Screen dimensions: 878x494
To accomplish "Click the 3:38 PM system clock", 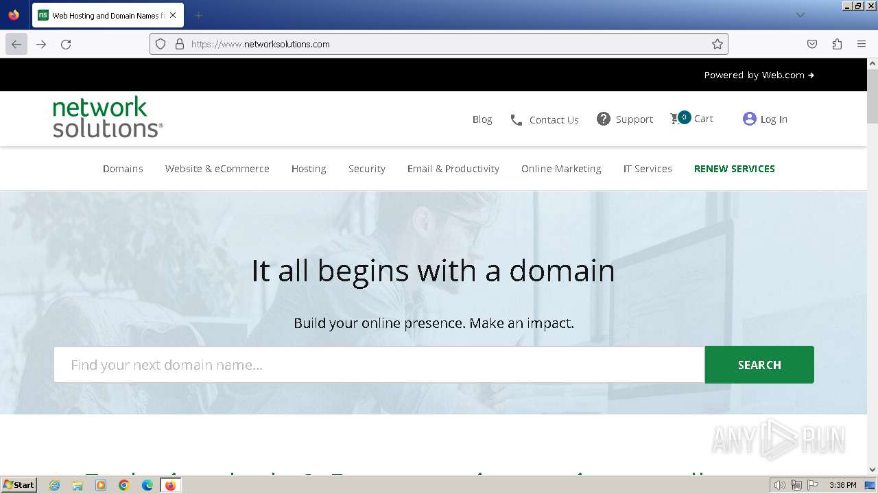I will [x=843, y=485].
